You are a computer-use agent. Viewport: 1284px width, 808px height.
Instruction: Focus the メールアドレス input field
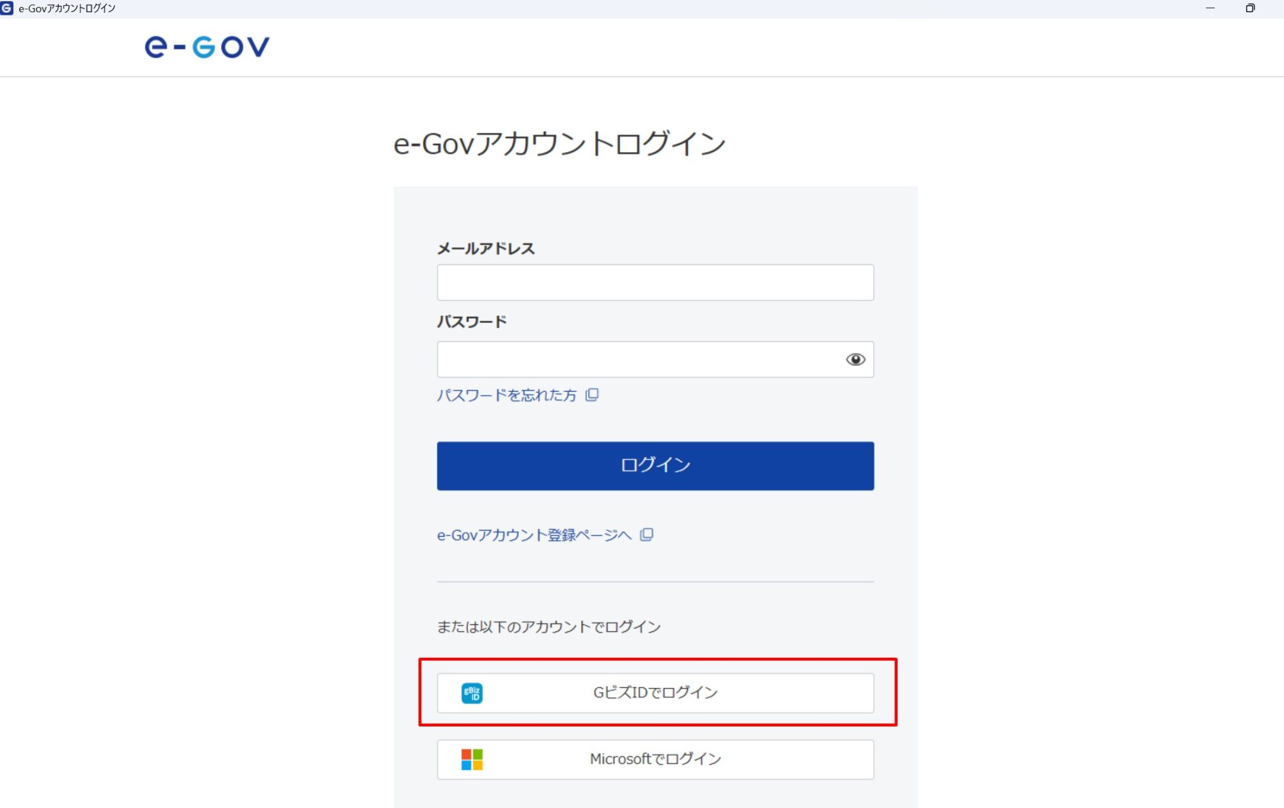[655, 282]
